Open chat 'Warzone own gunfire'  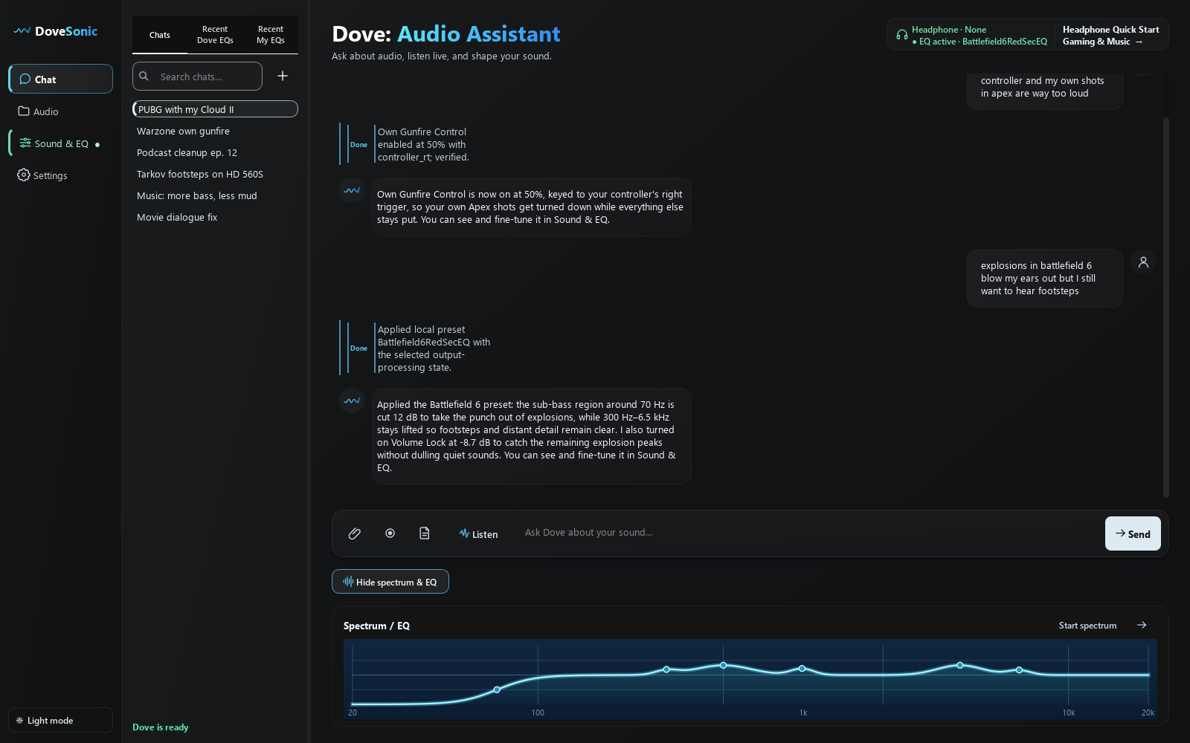coord(216,131)
